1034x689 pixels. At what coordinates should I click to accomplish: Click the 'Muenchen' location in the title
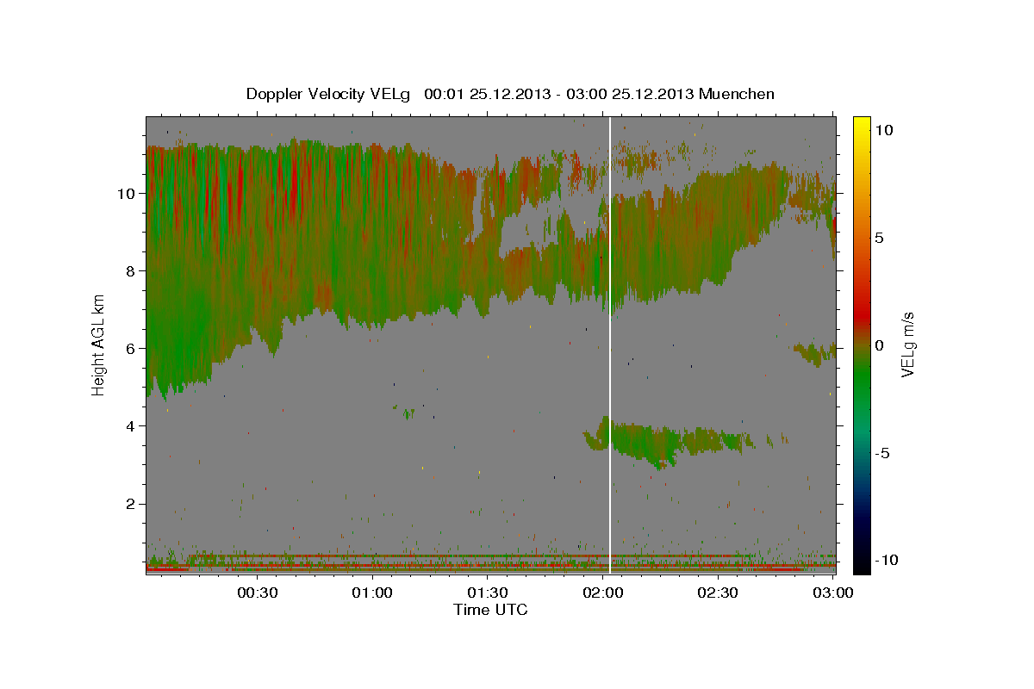(x=737, y=94)
